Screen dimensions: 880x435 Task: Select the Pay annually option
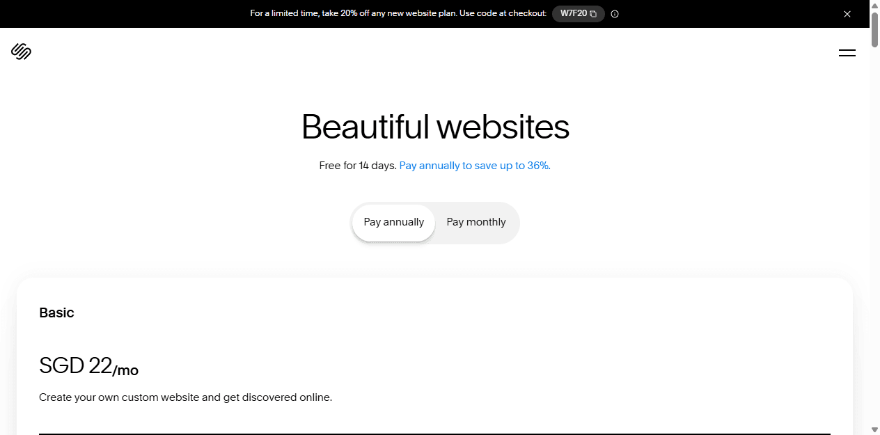pos(393,222)
